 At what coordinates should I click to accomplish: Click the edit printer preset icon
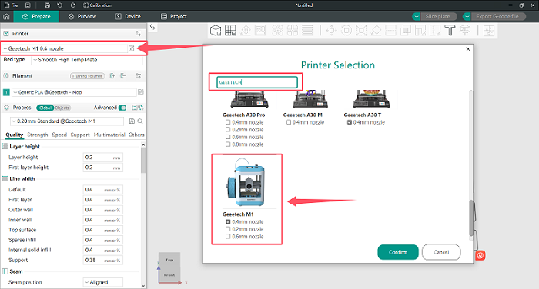pos(132,48)
